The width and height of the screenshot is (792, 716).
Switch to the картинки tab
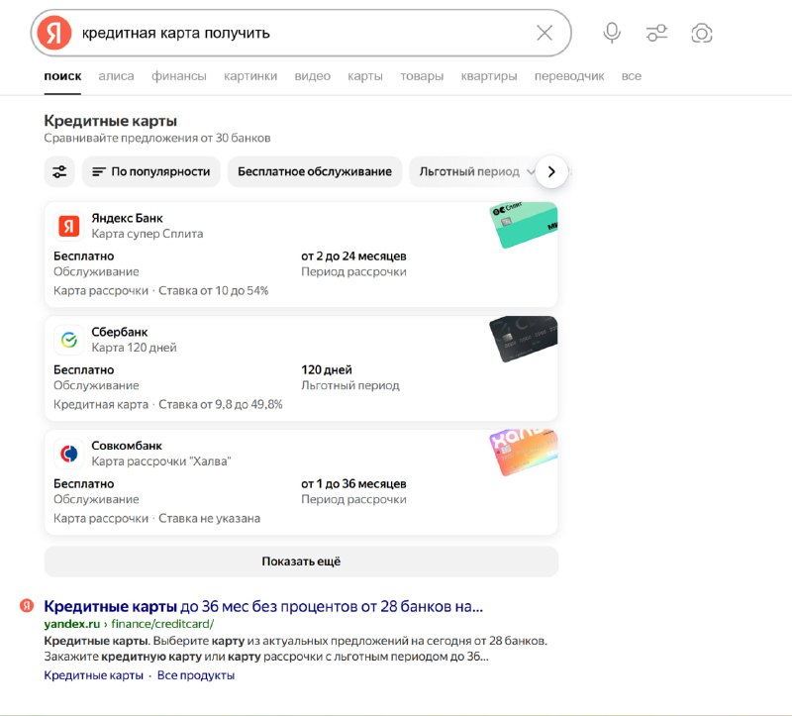point(250,76)
